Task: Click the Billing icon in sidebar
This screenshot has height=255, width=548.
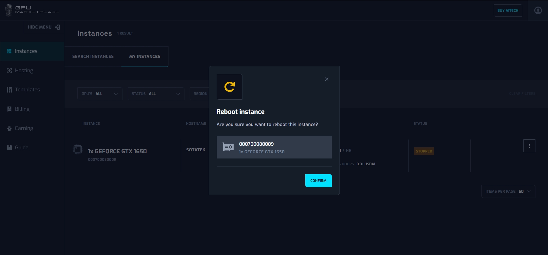Action: 9,109
